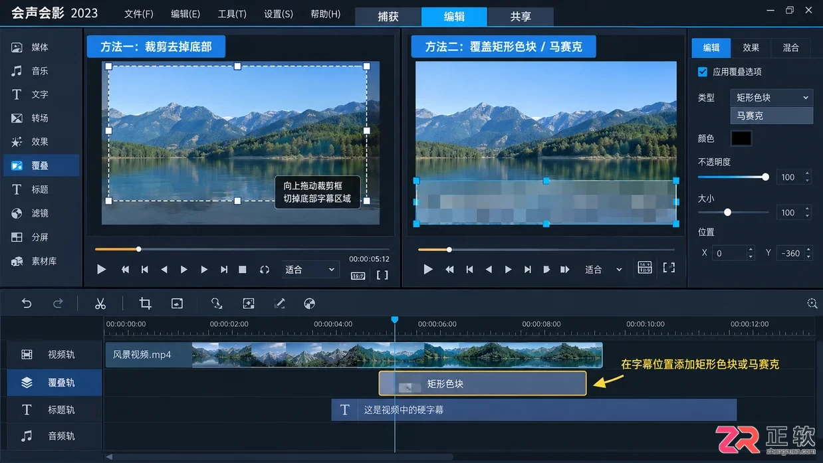Open the 工具(T) menu
Viewport: 823px width, 463px height.
[232, 14]
